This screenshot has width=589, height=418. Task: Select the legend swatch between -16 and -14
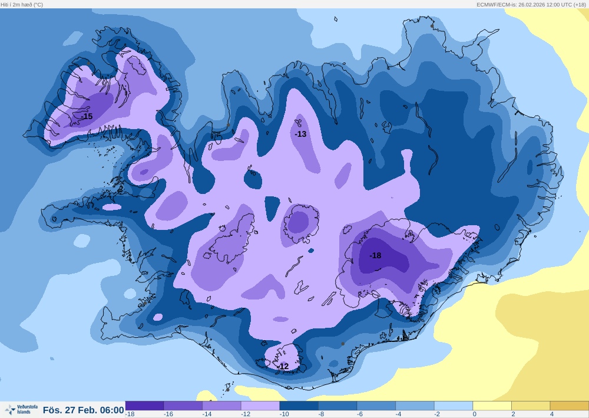pyautogui.click(x=183, y=406)
